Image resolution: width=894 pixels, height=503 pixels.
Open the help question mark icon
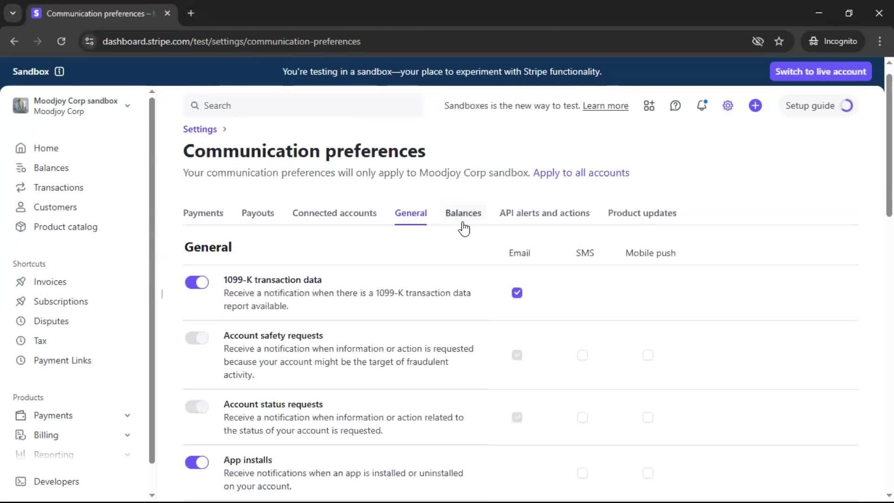coord(675,106)
